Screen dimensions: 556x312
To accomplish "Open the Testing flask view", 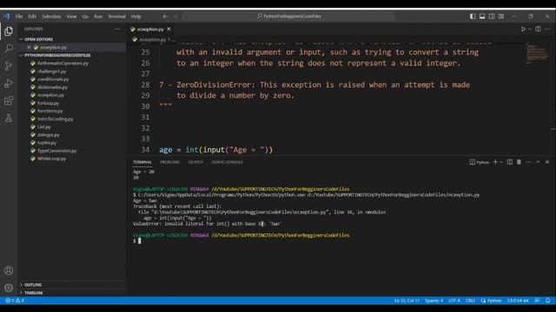I will click(x=9, y=118).
